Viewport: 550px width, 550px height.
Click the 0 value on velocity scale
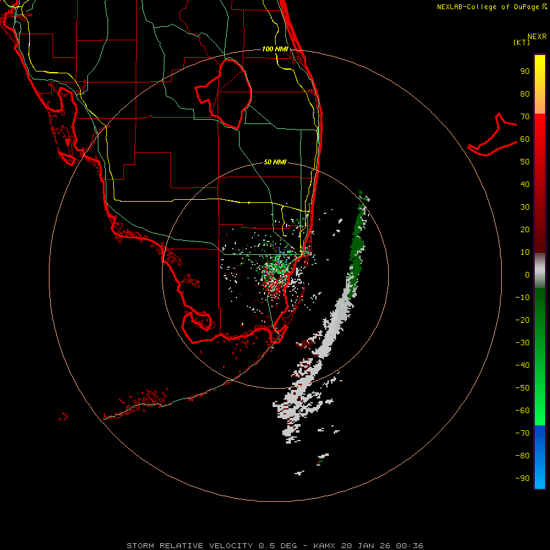pyautogui.click(x=527, y=274)
